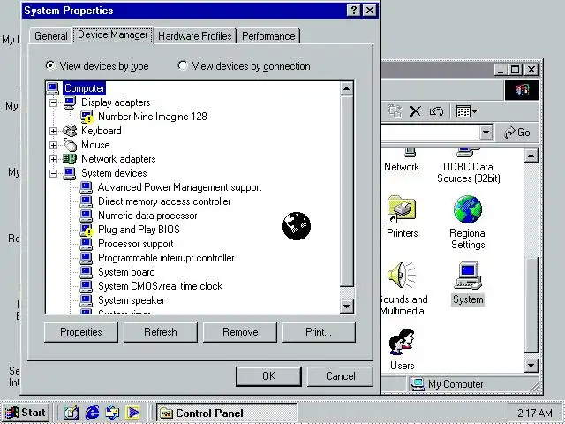Select the Advanced Power Management support text

179,187
